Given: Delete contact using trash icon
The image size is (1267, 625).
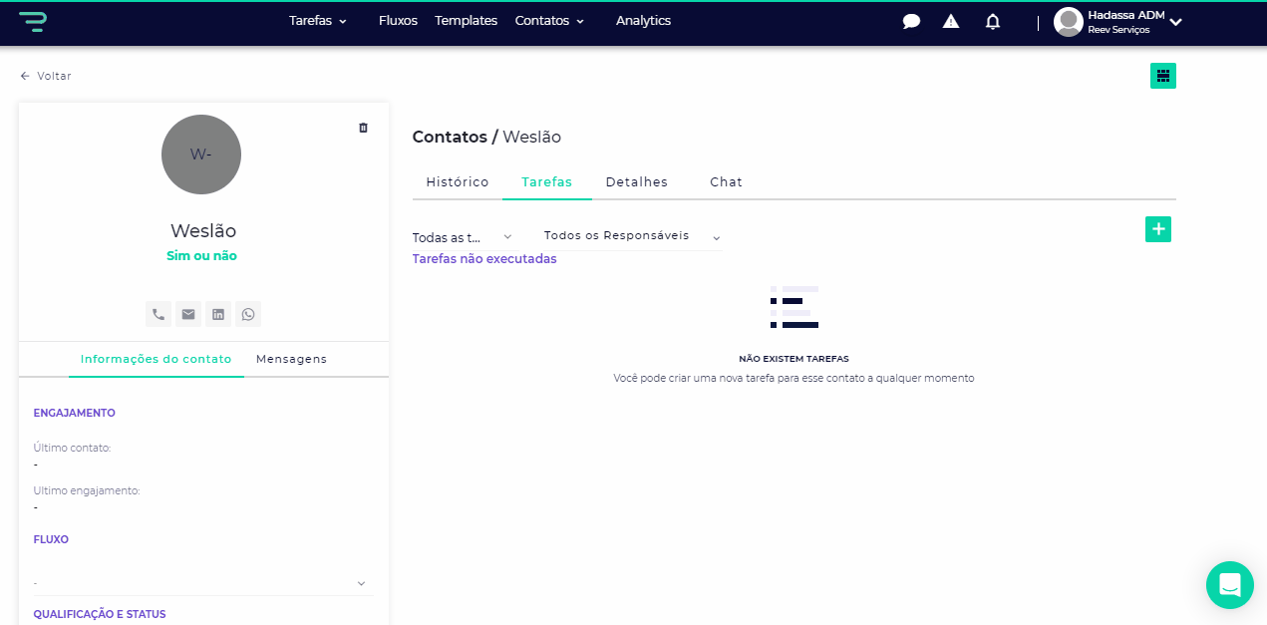Looking at the screenshot, I should click(363, 128).
